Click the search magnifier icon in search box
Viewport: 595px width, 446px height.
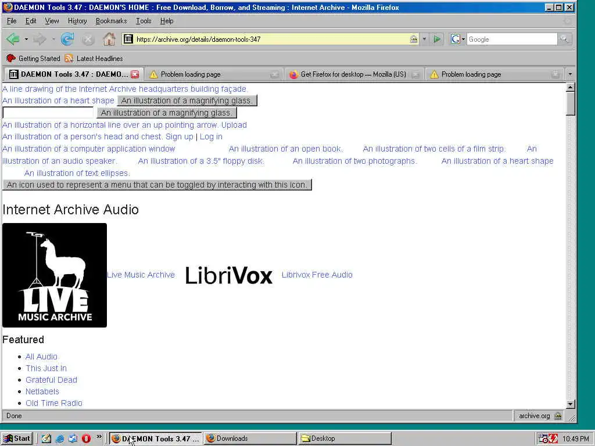564,39
